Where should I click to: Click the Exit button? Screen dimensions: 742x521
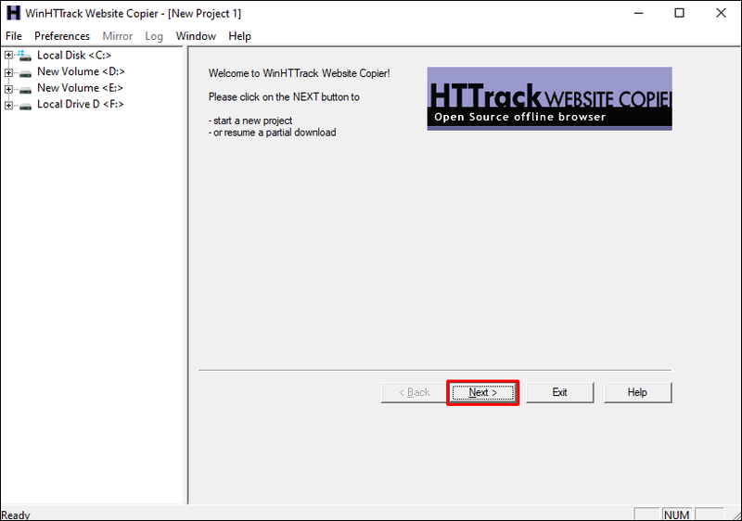560,392
